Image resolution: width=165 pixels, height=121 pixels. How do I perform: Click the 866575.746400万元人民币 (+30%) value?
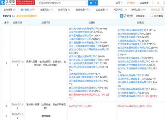pos(135,106)
